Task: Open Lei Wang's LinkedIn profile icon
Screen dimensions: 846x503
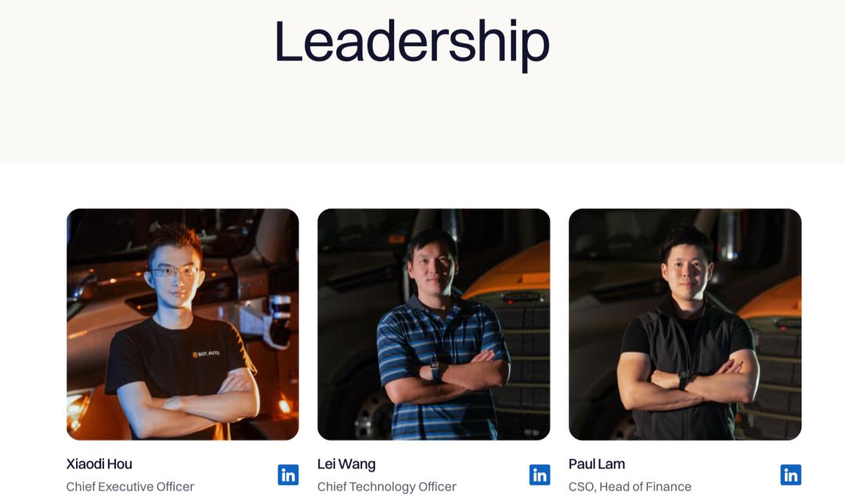Action: pyautogui.click(x=540, y=475)
